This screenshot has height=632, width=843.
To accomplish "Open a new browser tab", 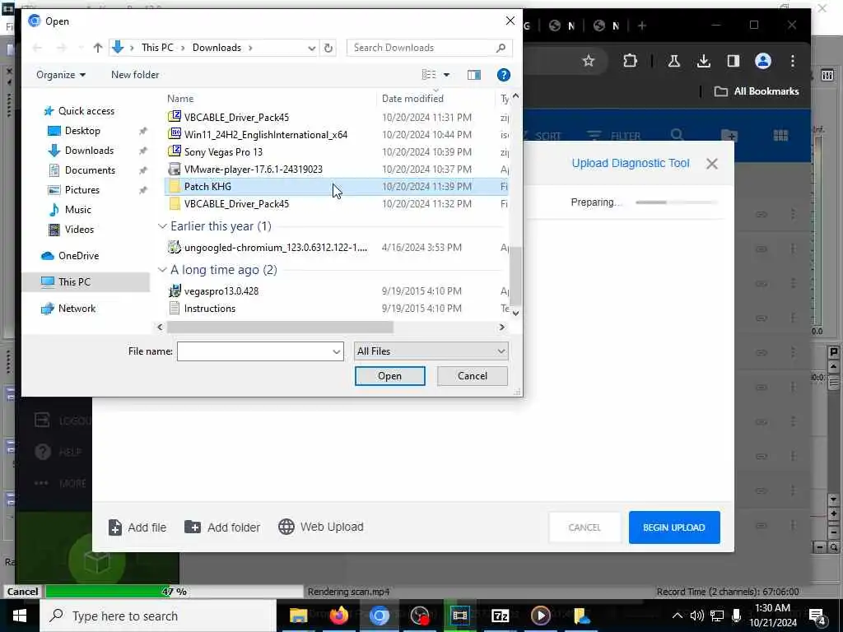I will pos(642,26).
